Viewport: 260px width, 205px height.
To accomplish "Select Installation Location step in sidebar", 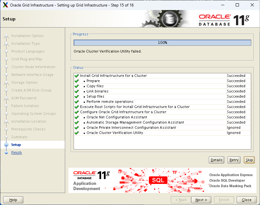I will pyautogui.click(x=29, y=121).
